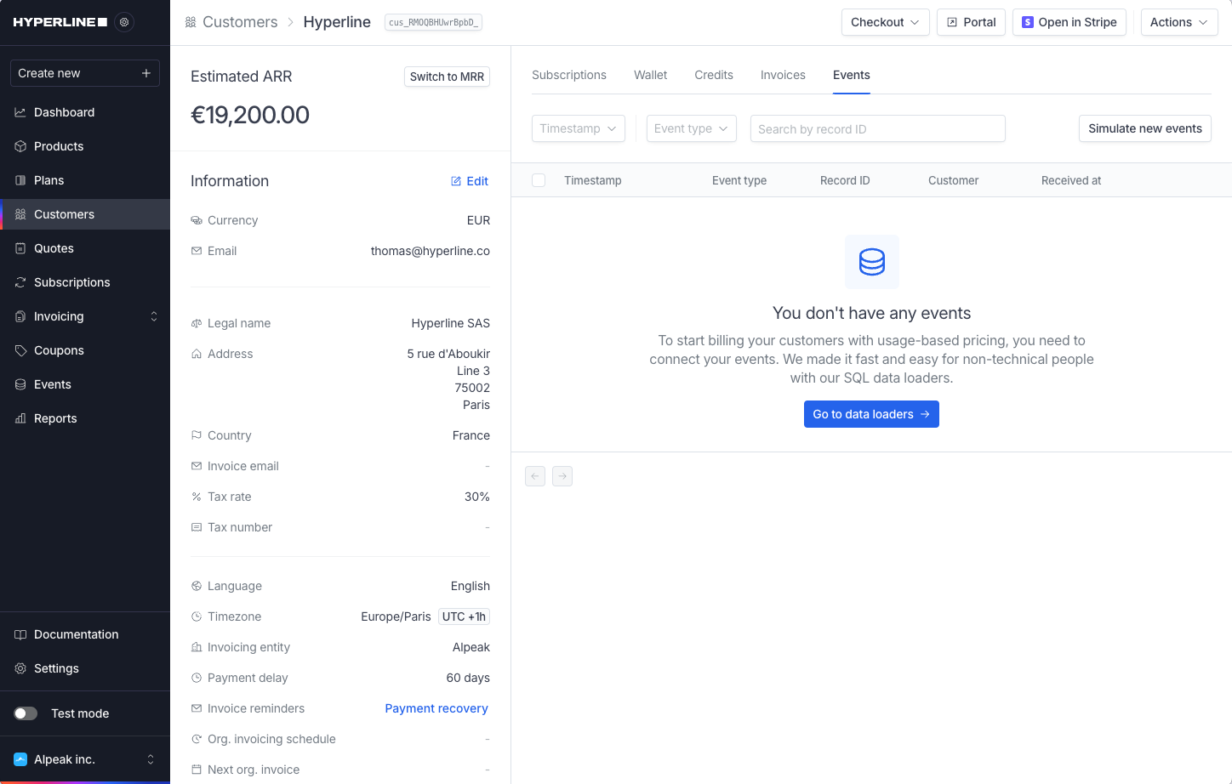
Task: Click the thomas@hyperline.co email value
Action: [431, 251]
